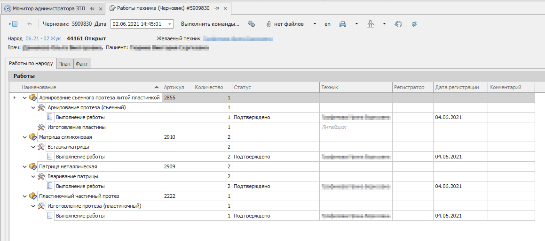Screen dimensions: 545x241
Task: Click the Выполнить команды button
Action: click(x=210, y=24)
